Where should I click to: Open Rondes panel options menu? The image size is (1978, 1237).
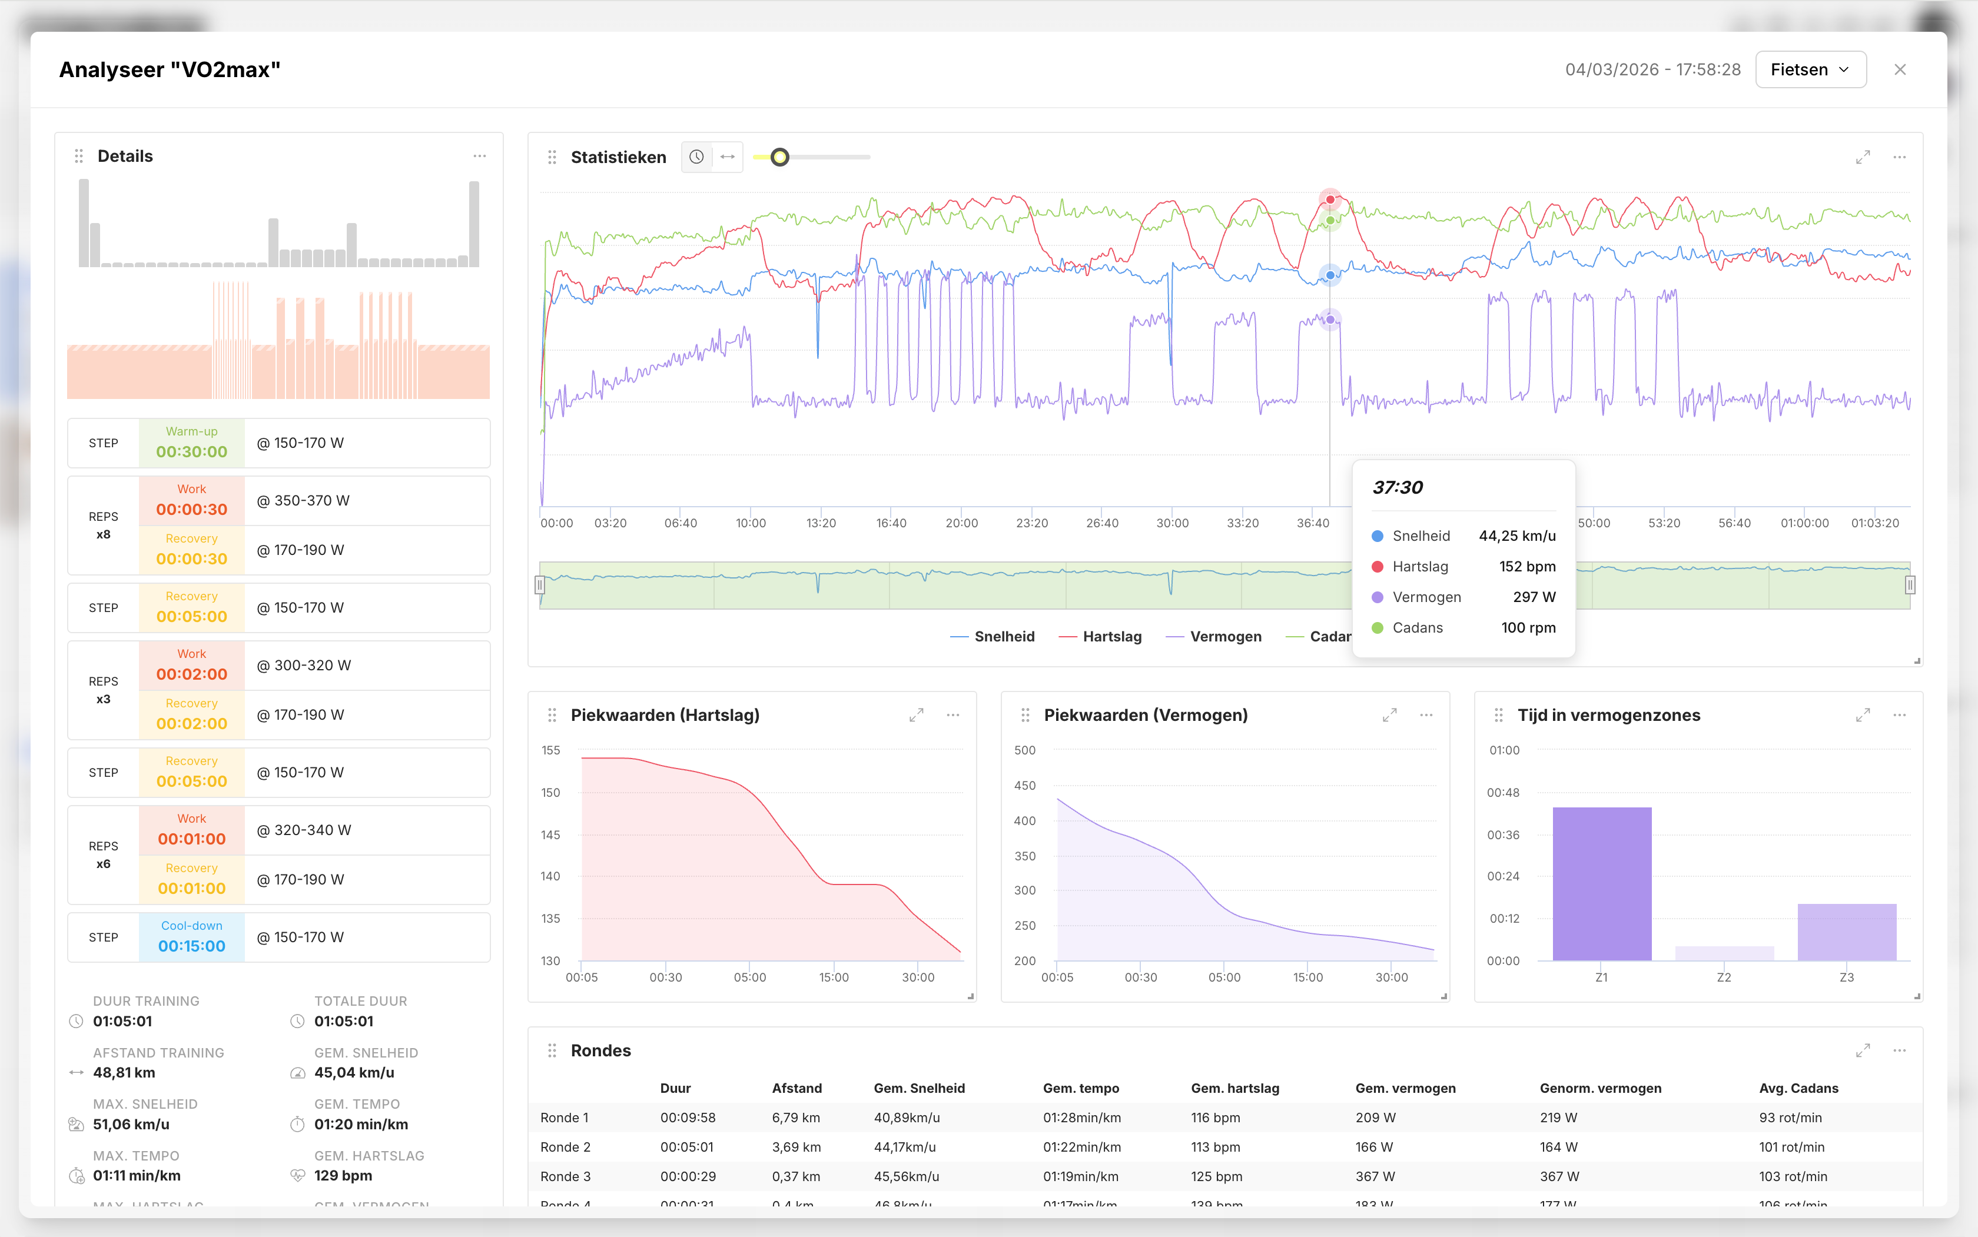pos(1900,1050)
